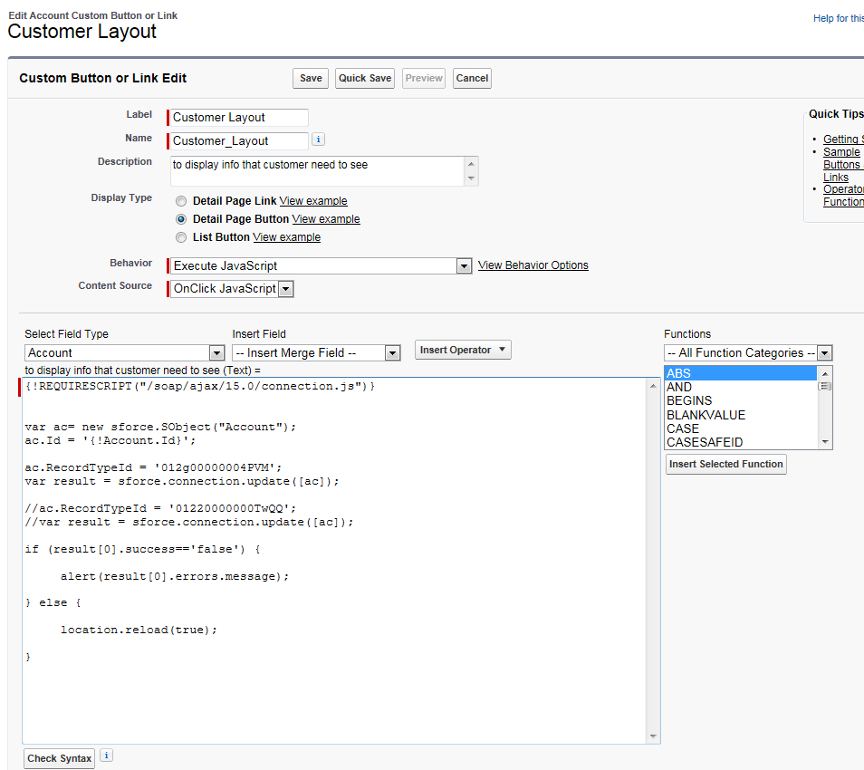Open the Behavior dropdown (Execute JavaScript)
The height and width of the screenshot is (770, 864).
[321, 265]
